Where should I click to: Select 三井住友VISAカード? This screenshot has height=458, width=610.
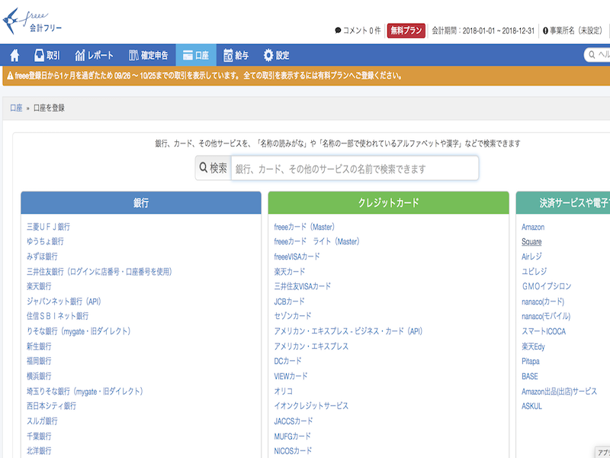(x=302, y=286)
